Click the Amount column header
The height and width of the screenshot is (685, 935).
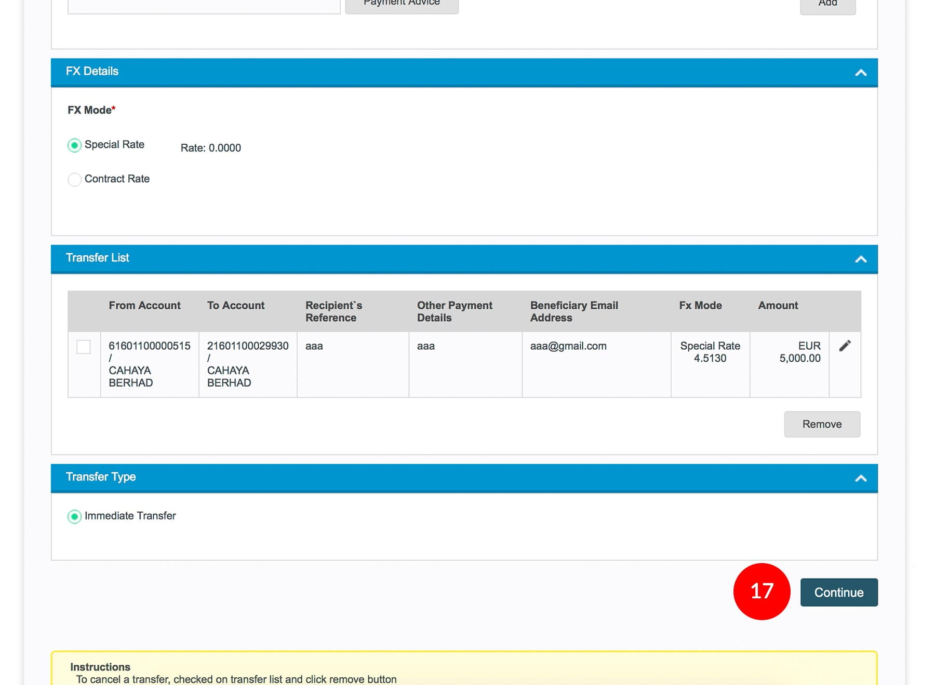(x=778, y=306)
